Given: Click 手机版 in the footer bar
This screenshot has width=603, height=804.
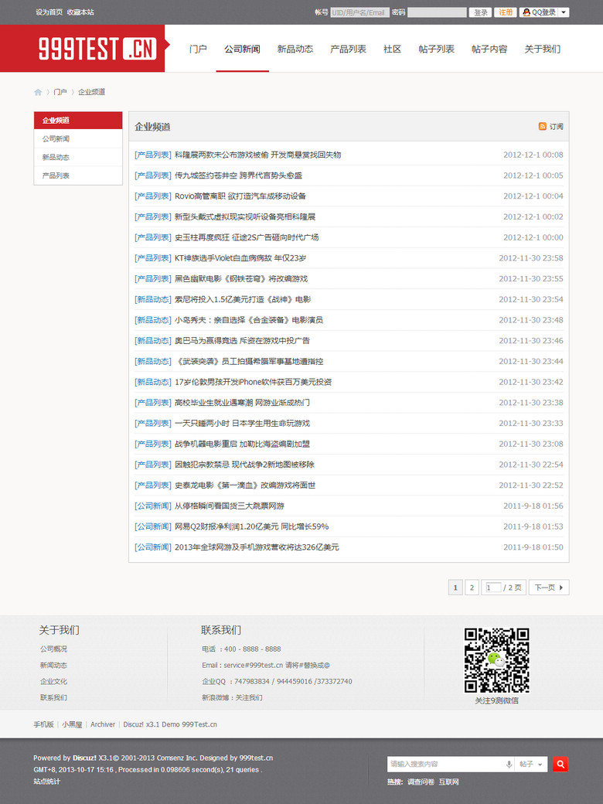Looking at the screenshot, I should pyautogui.click(x=43, y=724).
